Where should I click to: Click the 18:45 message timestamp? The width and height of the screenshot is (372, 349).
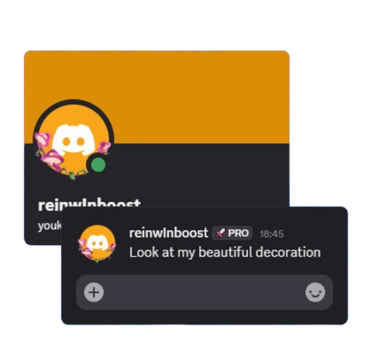(272, 234)
